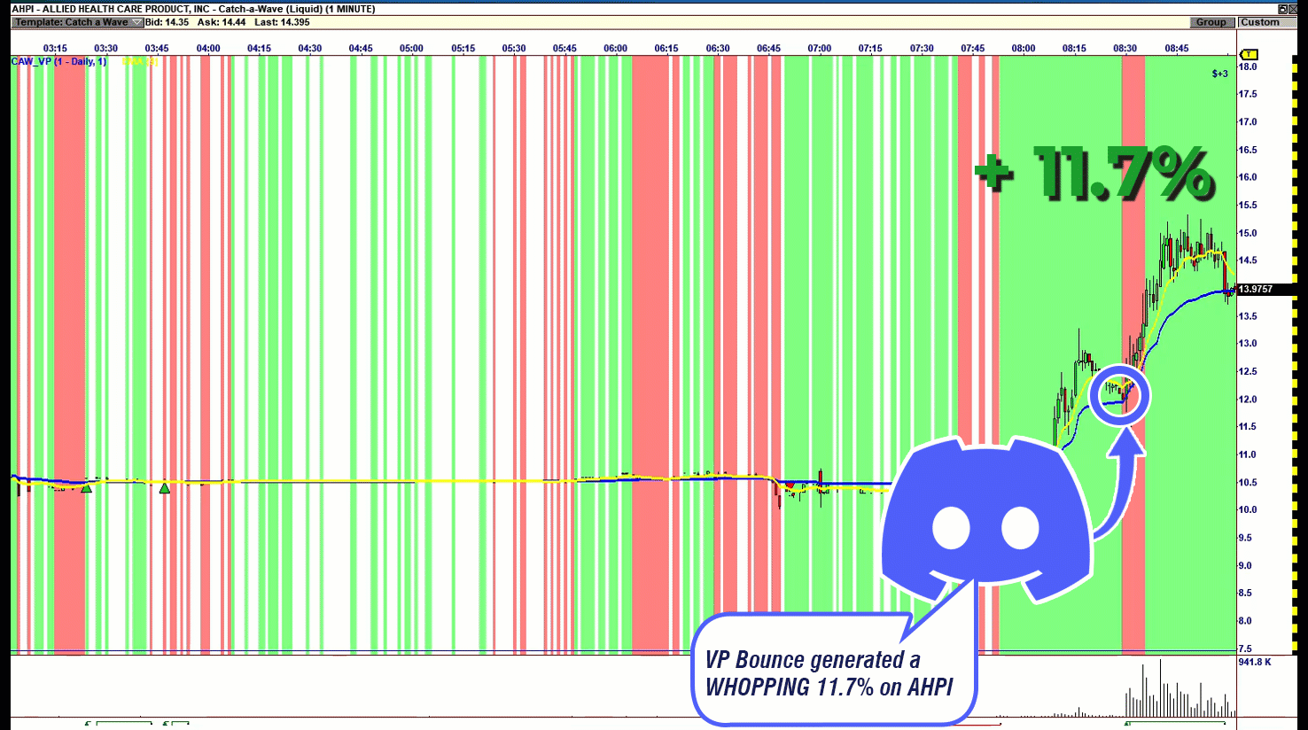Click the 7.5 price axis label
Screen dimensions: 1308x730
(1245, 648)
